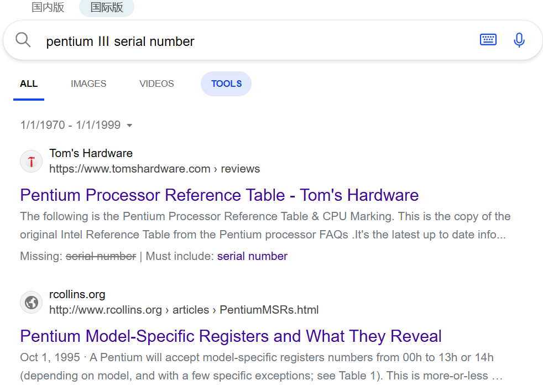Open Pentium Processor Reference Table result
This screenshot has height=385, width=543.
219,195
